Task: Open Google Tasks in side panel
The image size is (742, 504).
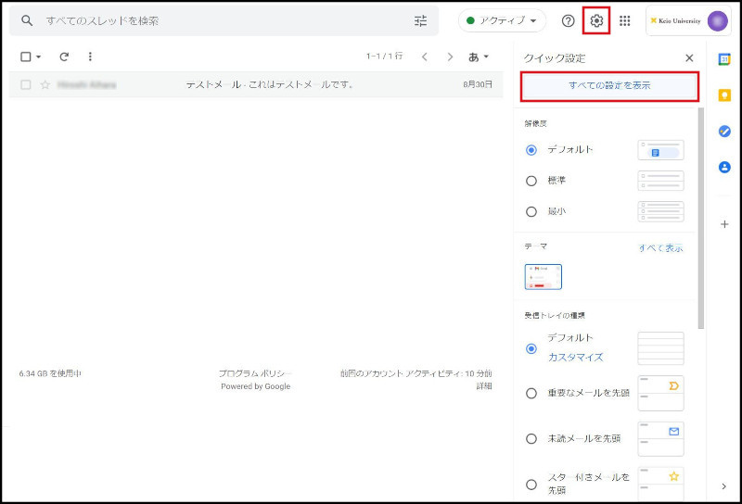Action: (x=724, y=132)
